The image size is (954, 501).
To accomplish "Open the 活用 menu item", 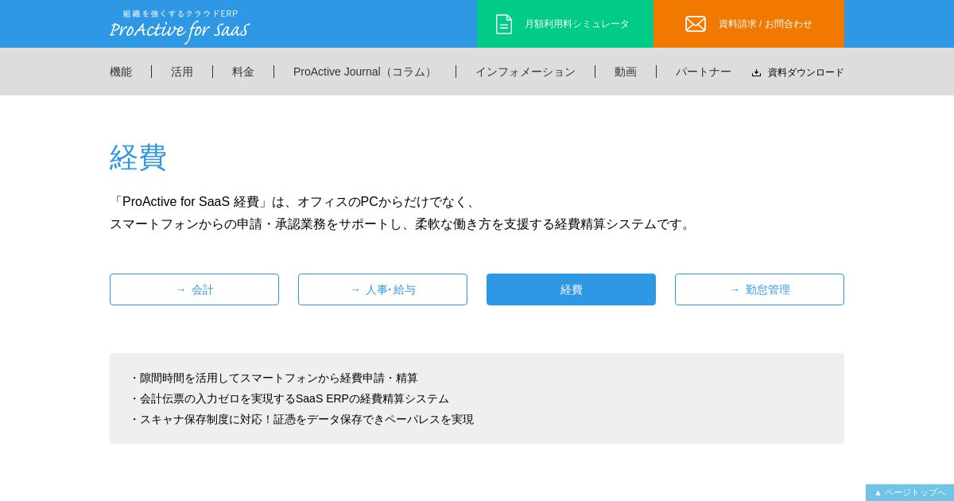I will coord(182,72).
